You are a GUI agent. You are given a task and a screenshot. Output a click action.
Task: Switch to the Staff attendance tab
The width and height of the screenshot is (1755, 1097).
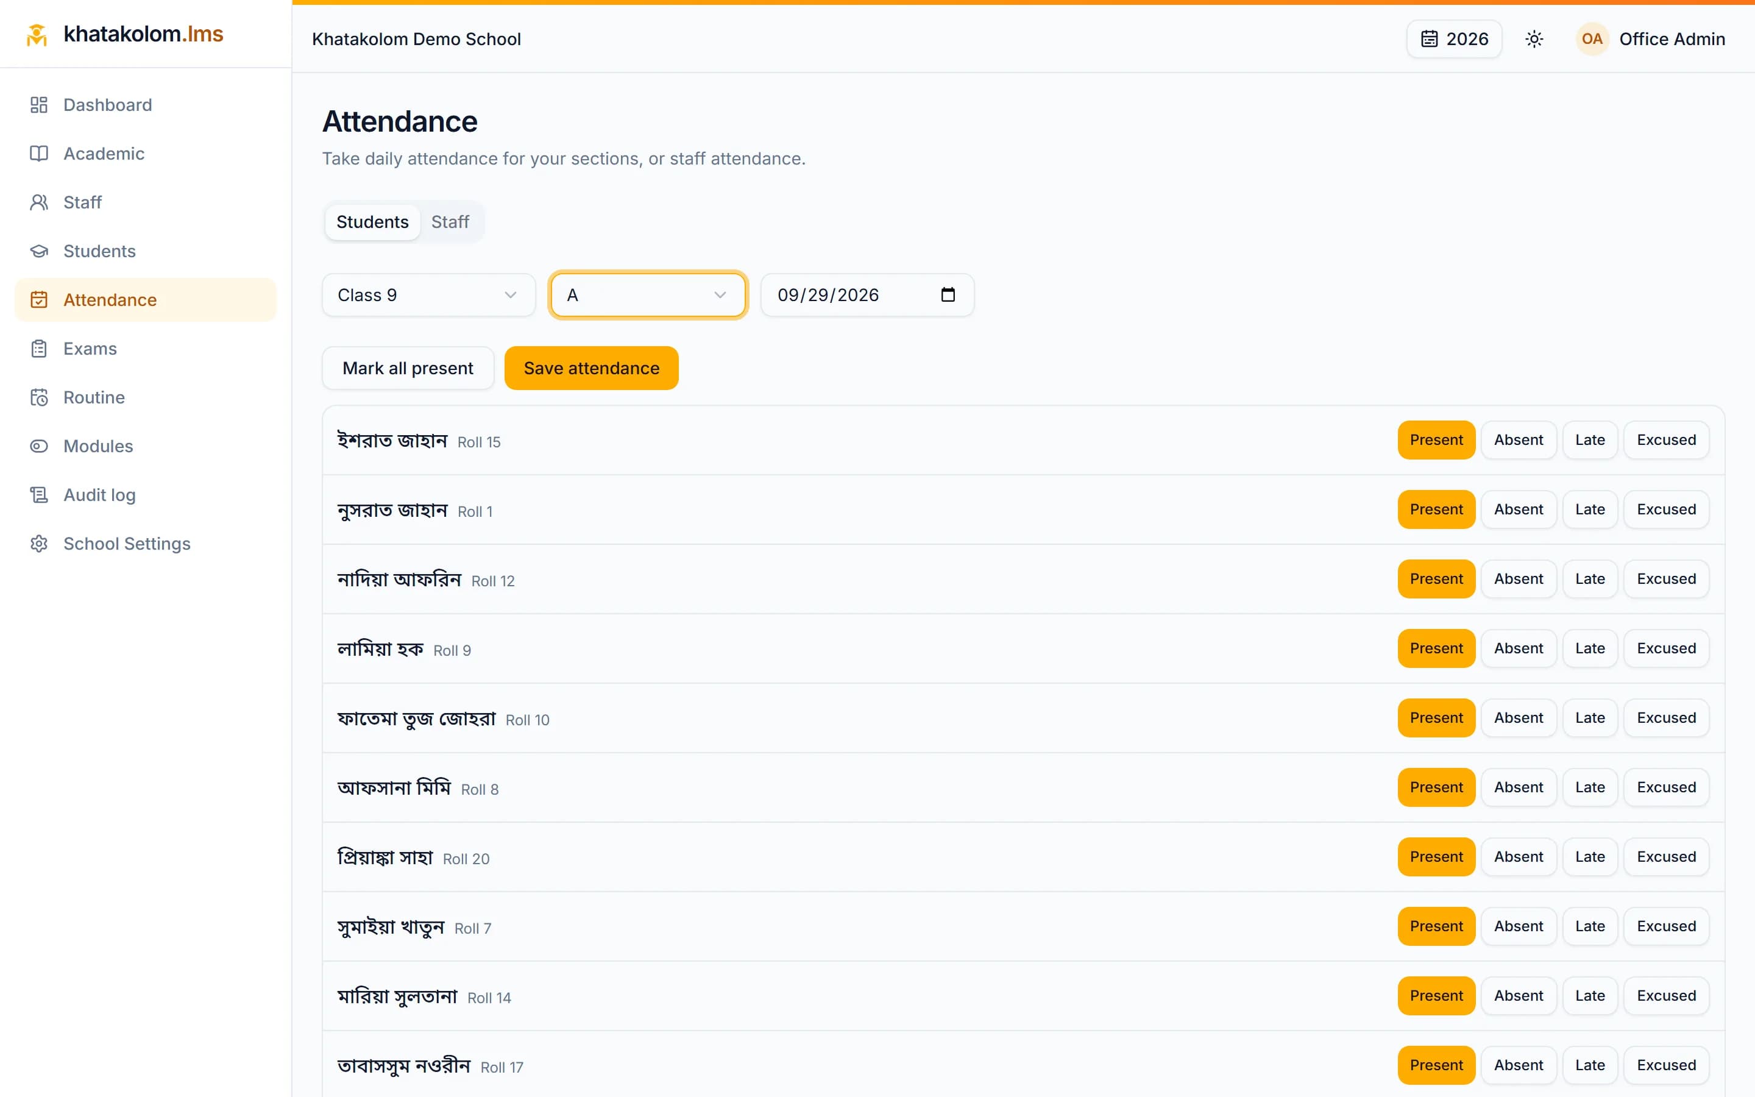pyautogui.click(x=450, y=222)
